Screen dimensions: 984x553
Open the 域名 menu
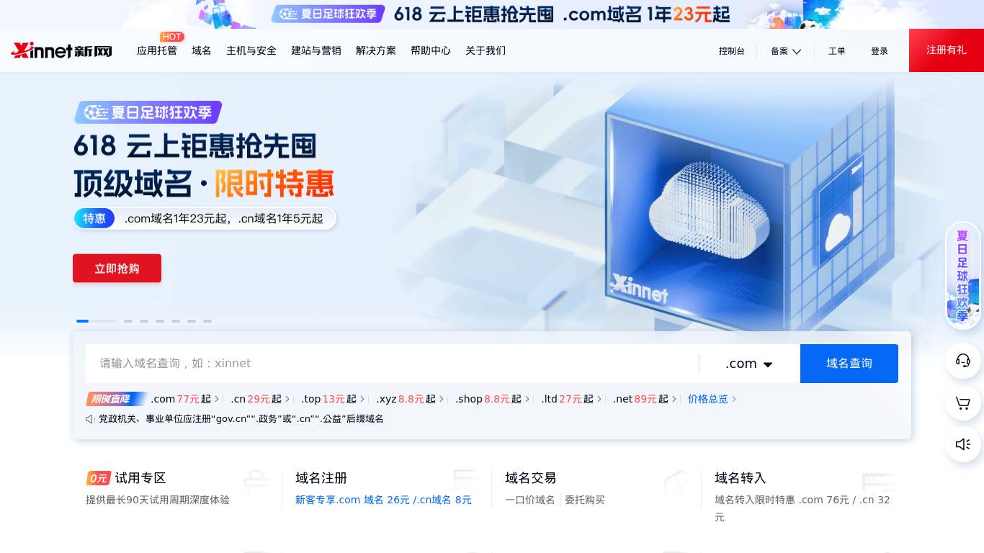(202, 50)
